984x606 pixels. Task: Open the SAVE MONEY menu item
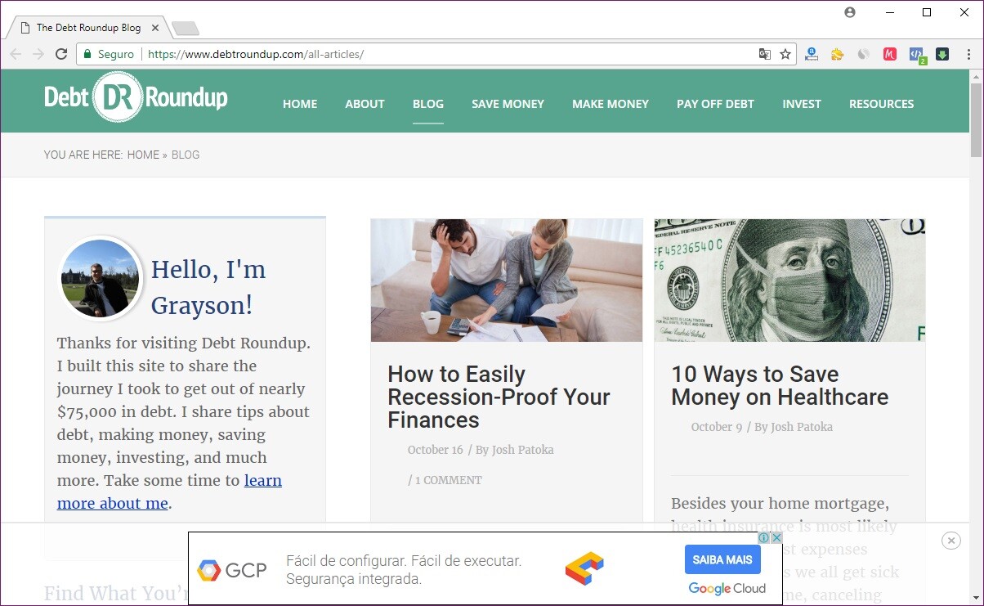tap(508, 104)
